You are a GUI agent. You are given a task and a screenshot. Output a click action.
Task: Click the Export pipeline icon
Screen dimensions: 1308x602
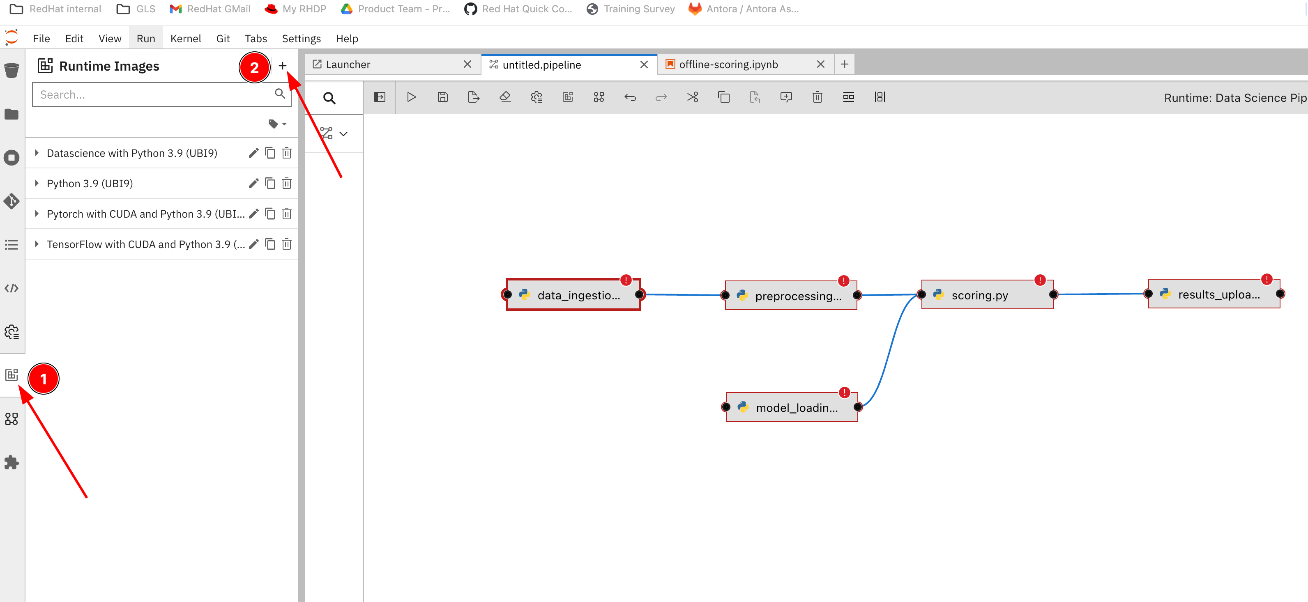(474, 97)
